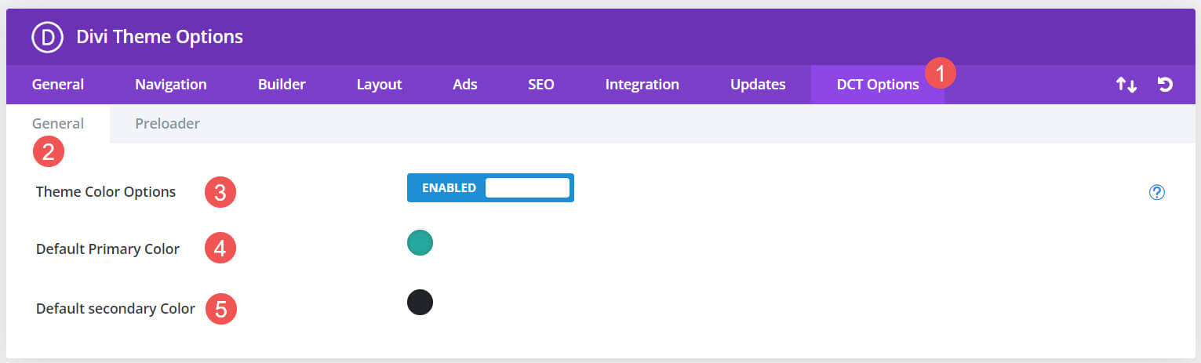The image size is (1201, 363).
Task: Click the Theme Color Options label
Action: (106, 191)
